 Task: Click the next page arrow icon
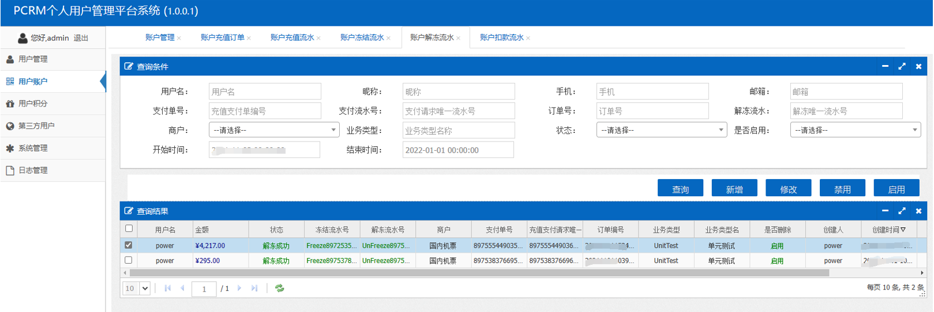[239, 288]
